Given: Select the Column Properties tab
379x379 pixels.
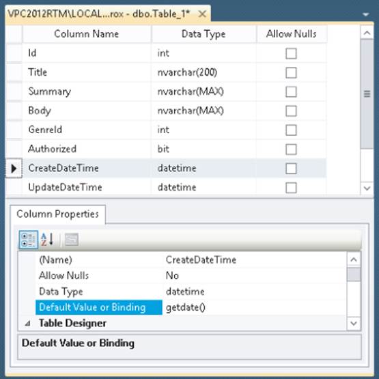Looking at the screenshot, I should click(x=58, y=214).
